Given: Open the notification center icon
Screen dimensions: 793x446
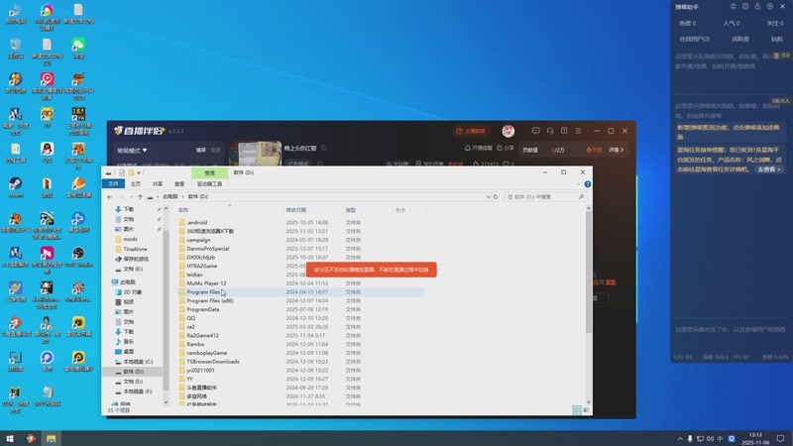Looking at the screenshot, I should click(x=781, y=438).
